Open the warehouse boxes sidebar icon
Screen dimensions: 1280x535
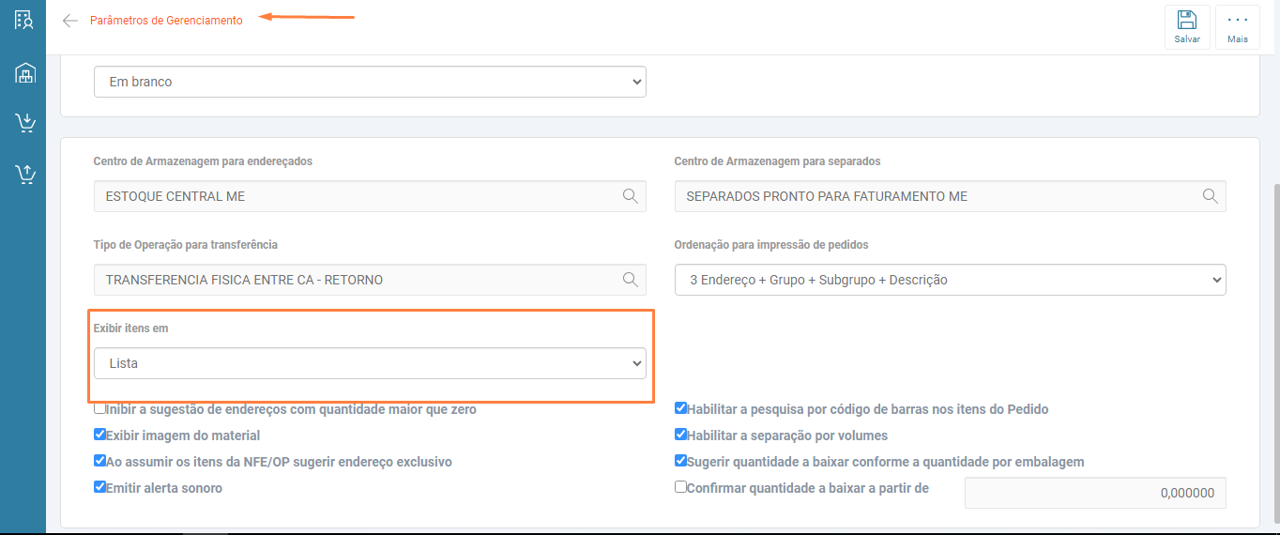pos(24,72)
